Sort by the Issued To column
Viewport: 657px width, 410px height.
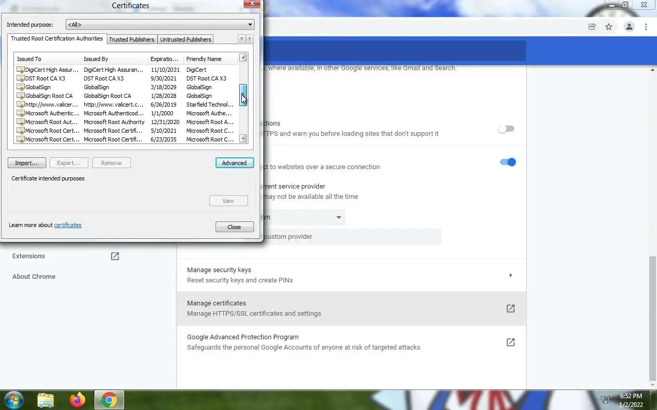[x=48, y=59]
